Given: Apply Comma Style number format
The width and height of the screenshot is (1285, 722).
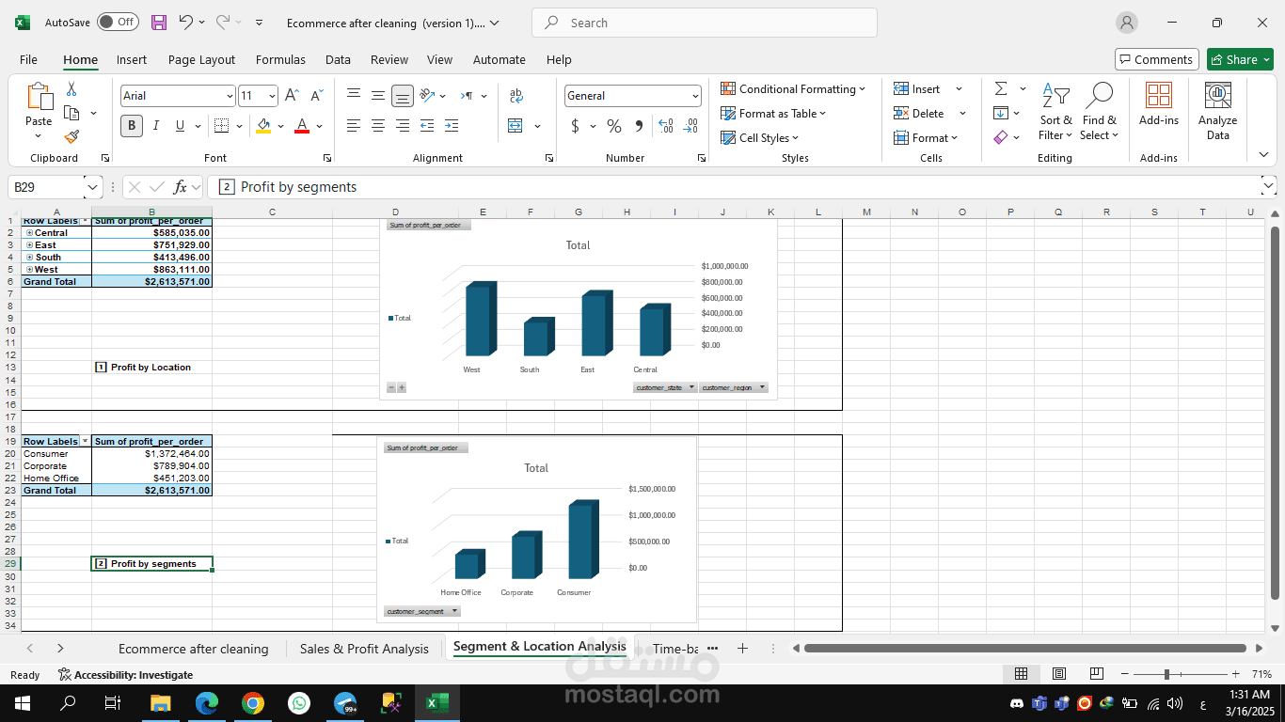Looking at the screenshot, I should pos(639,126).
